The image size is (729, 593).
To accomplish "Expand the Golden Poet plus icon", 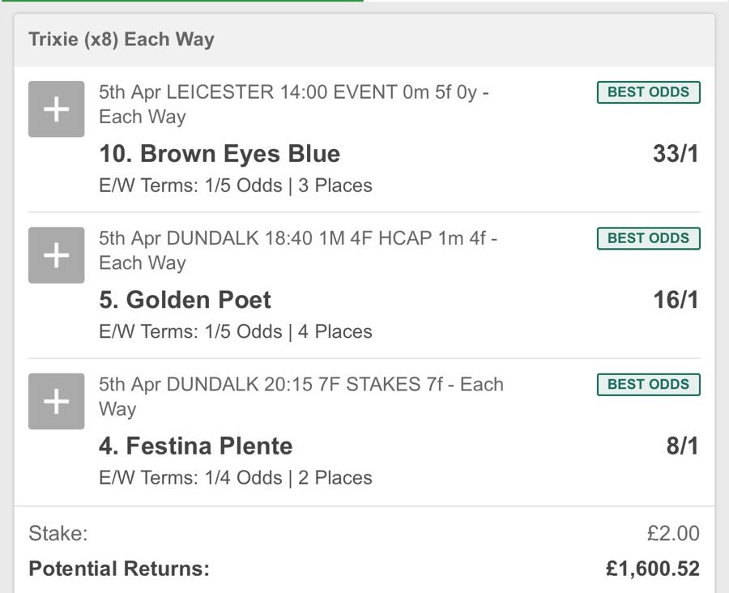I will (56, 255).
